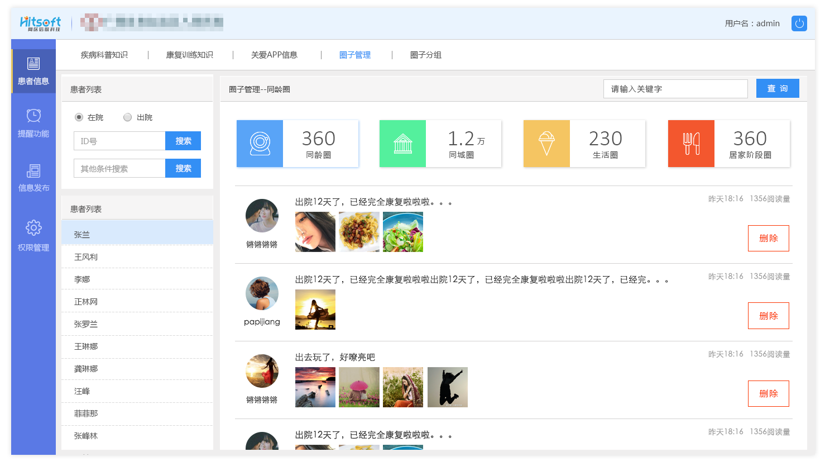This screenshot has height=466, width=825.
Task: Switch to 圈子分组 tab
Action: pos(426,55)
